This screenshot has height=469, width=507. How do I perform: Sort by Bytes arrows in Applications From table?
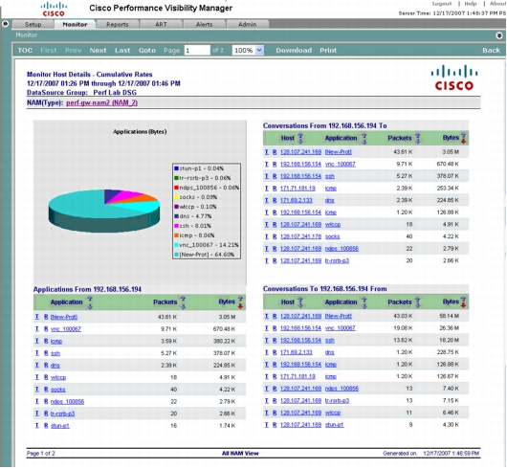pyautogui.click(x=240, y=302)
